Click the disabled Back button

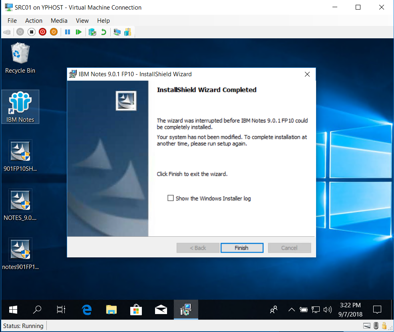[x=198, y=248]
